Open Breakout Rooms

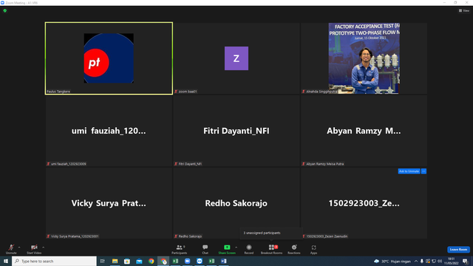271,249
